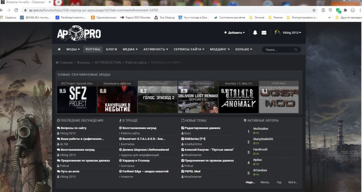Open the notifications bell icon
The height and width of the screenshot is (192, 362).
click(255, 33)
